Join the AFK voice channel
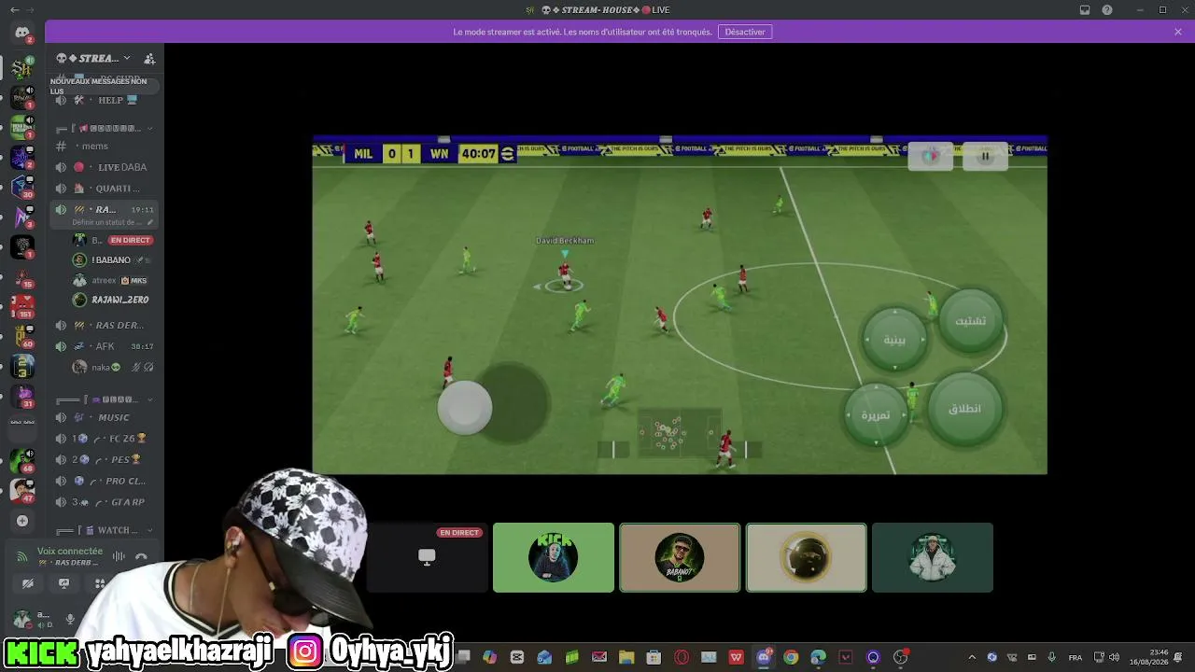This screenshot has width=1195, height=672. point(105,346)
